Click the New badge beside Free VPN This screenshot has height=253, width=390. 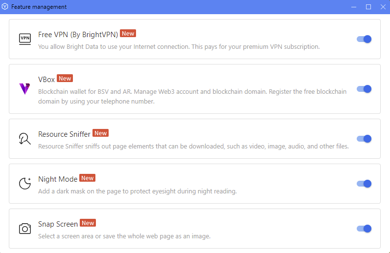pyautogui.click(x=128, y=34)
